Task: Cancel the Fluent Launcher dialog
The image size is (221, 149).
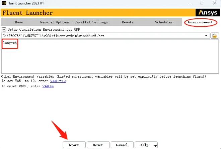Action: [122, 145]
